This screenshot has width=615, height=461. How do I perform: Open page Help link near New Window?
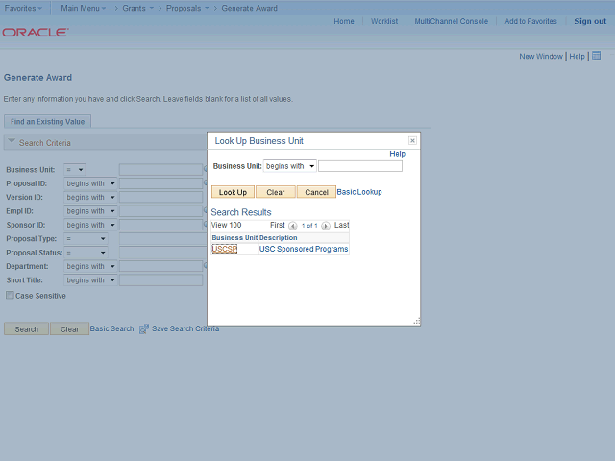[577, 56]
